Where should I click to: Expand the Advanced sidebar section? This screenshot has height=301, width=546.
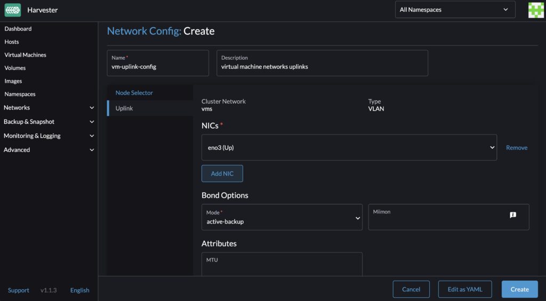coord(49,150)
